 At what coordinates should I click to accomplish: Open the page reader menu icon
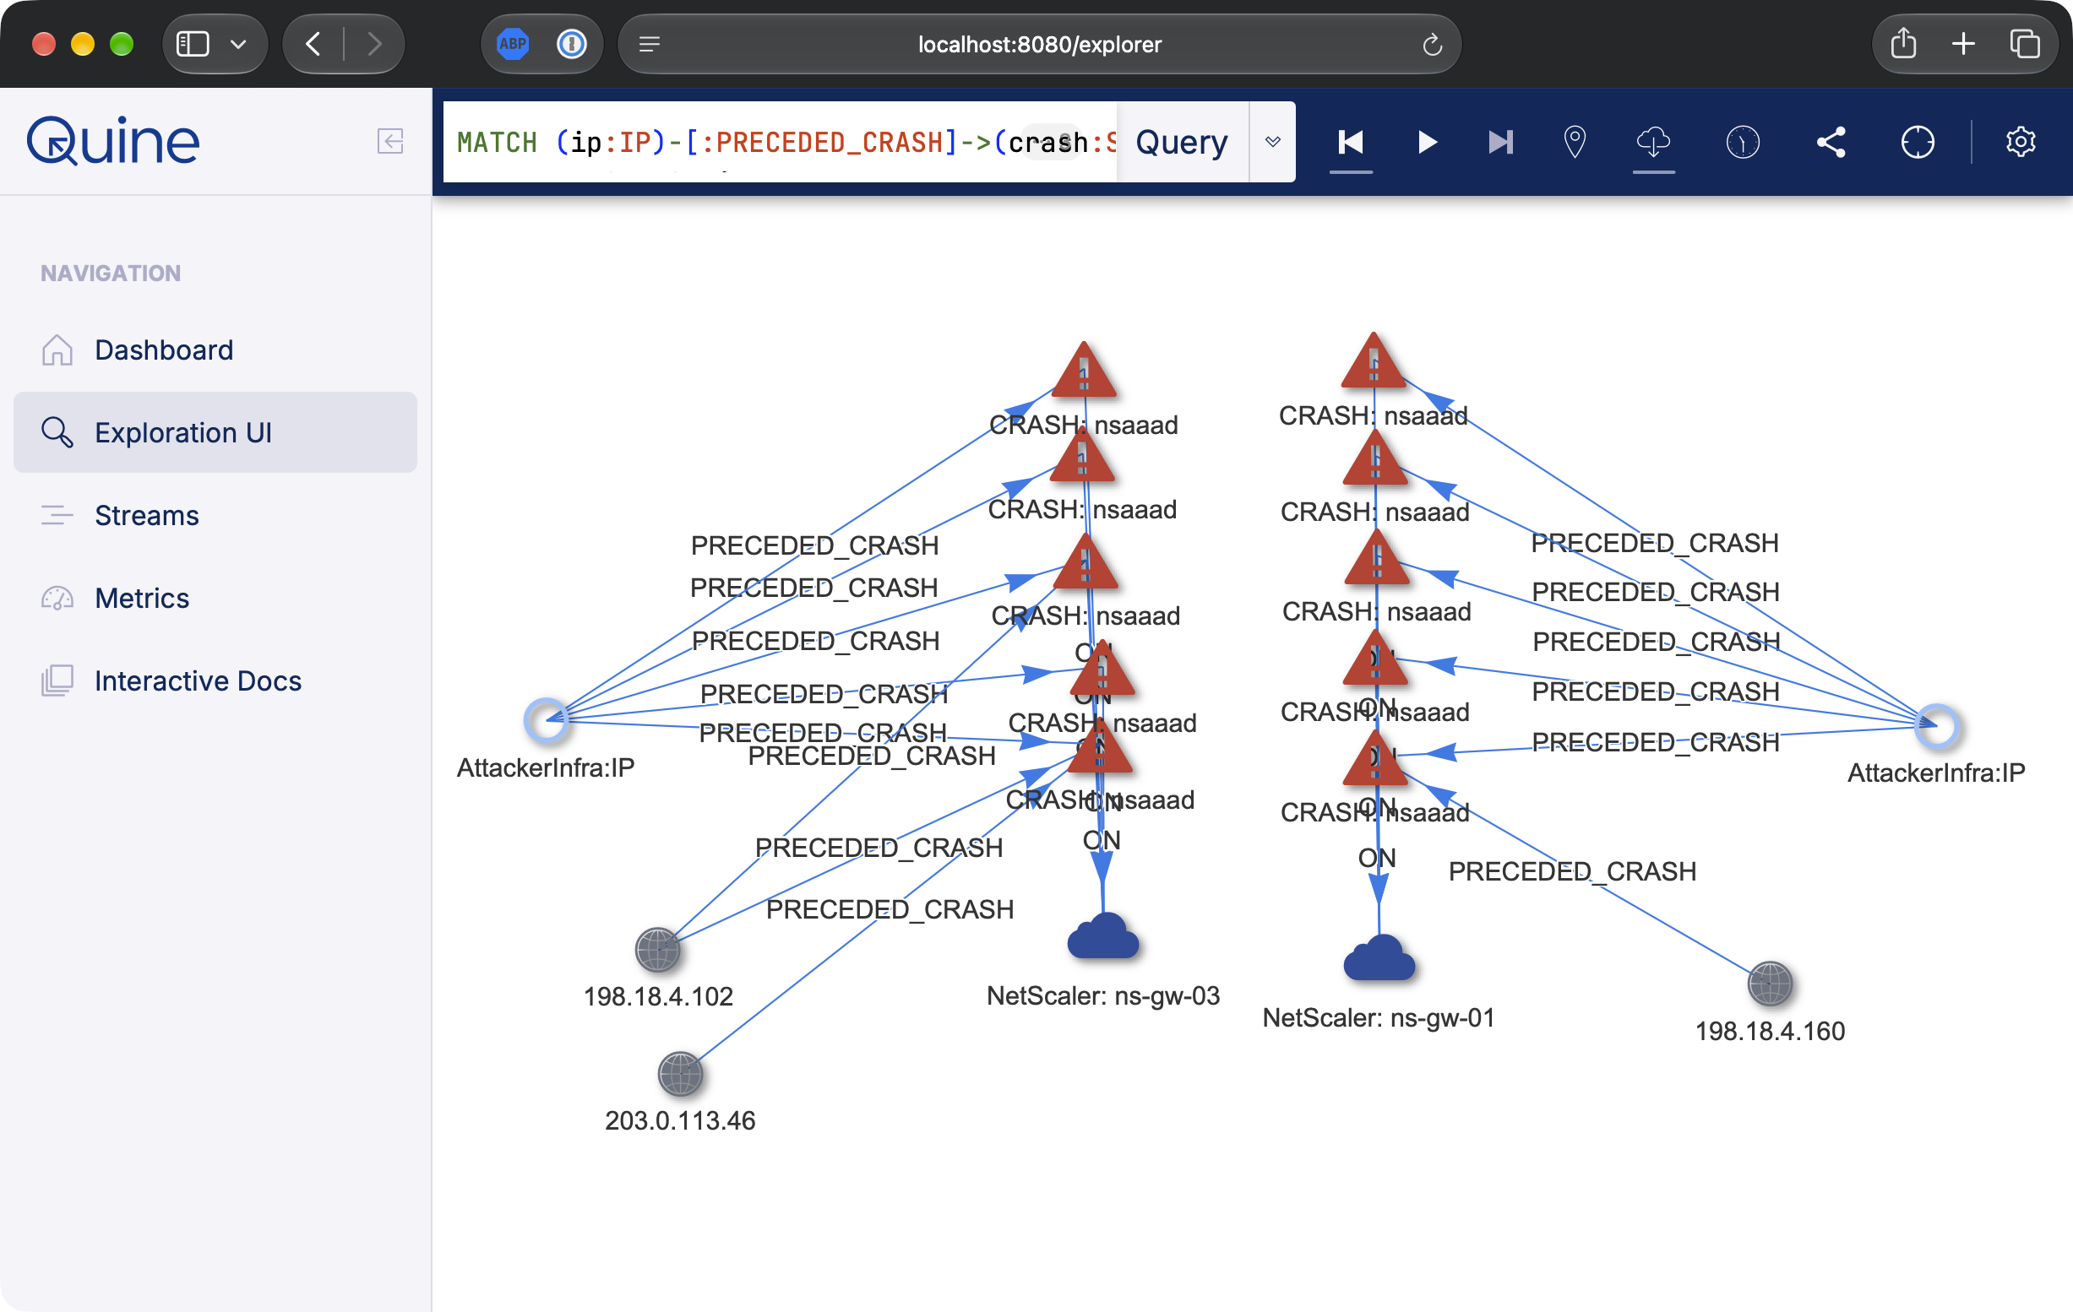pyautogui.click(x=650, y=44)
